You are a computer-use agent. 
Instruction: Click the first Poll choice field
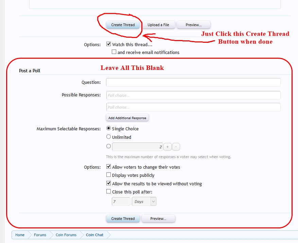(193, 95)
